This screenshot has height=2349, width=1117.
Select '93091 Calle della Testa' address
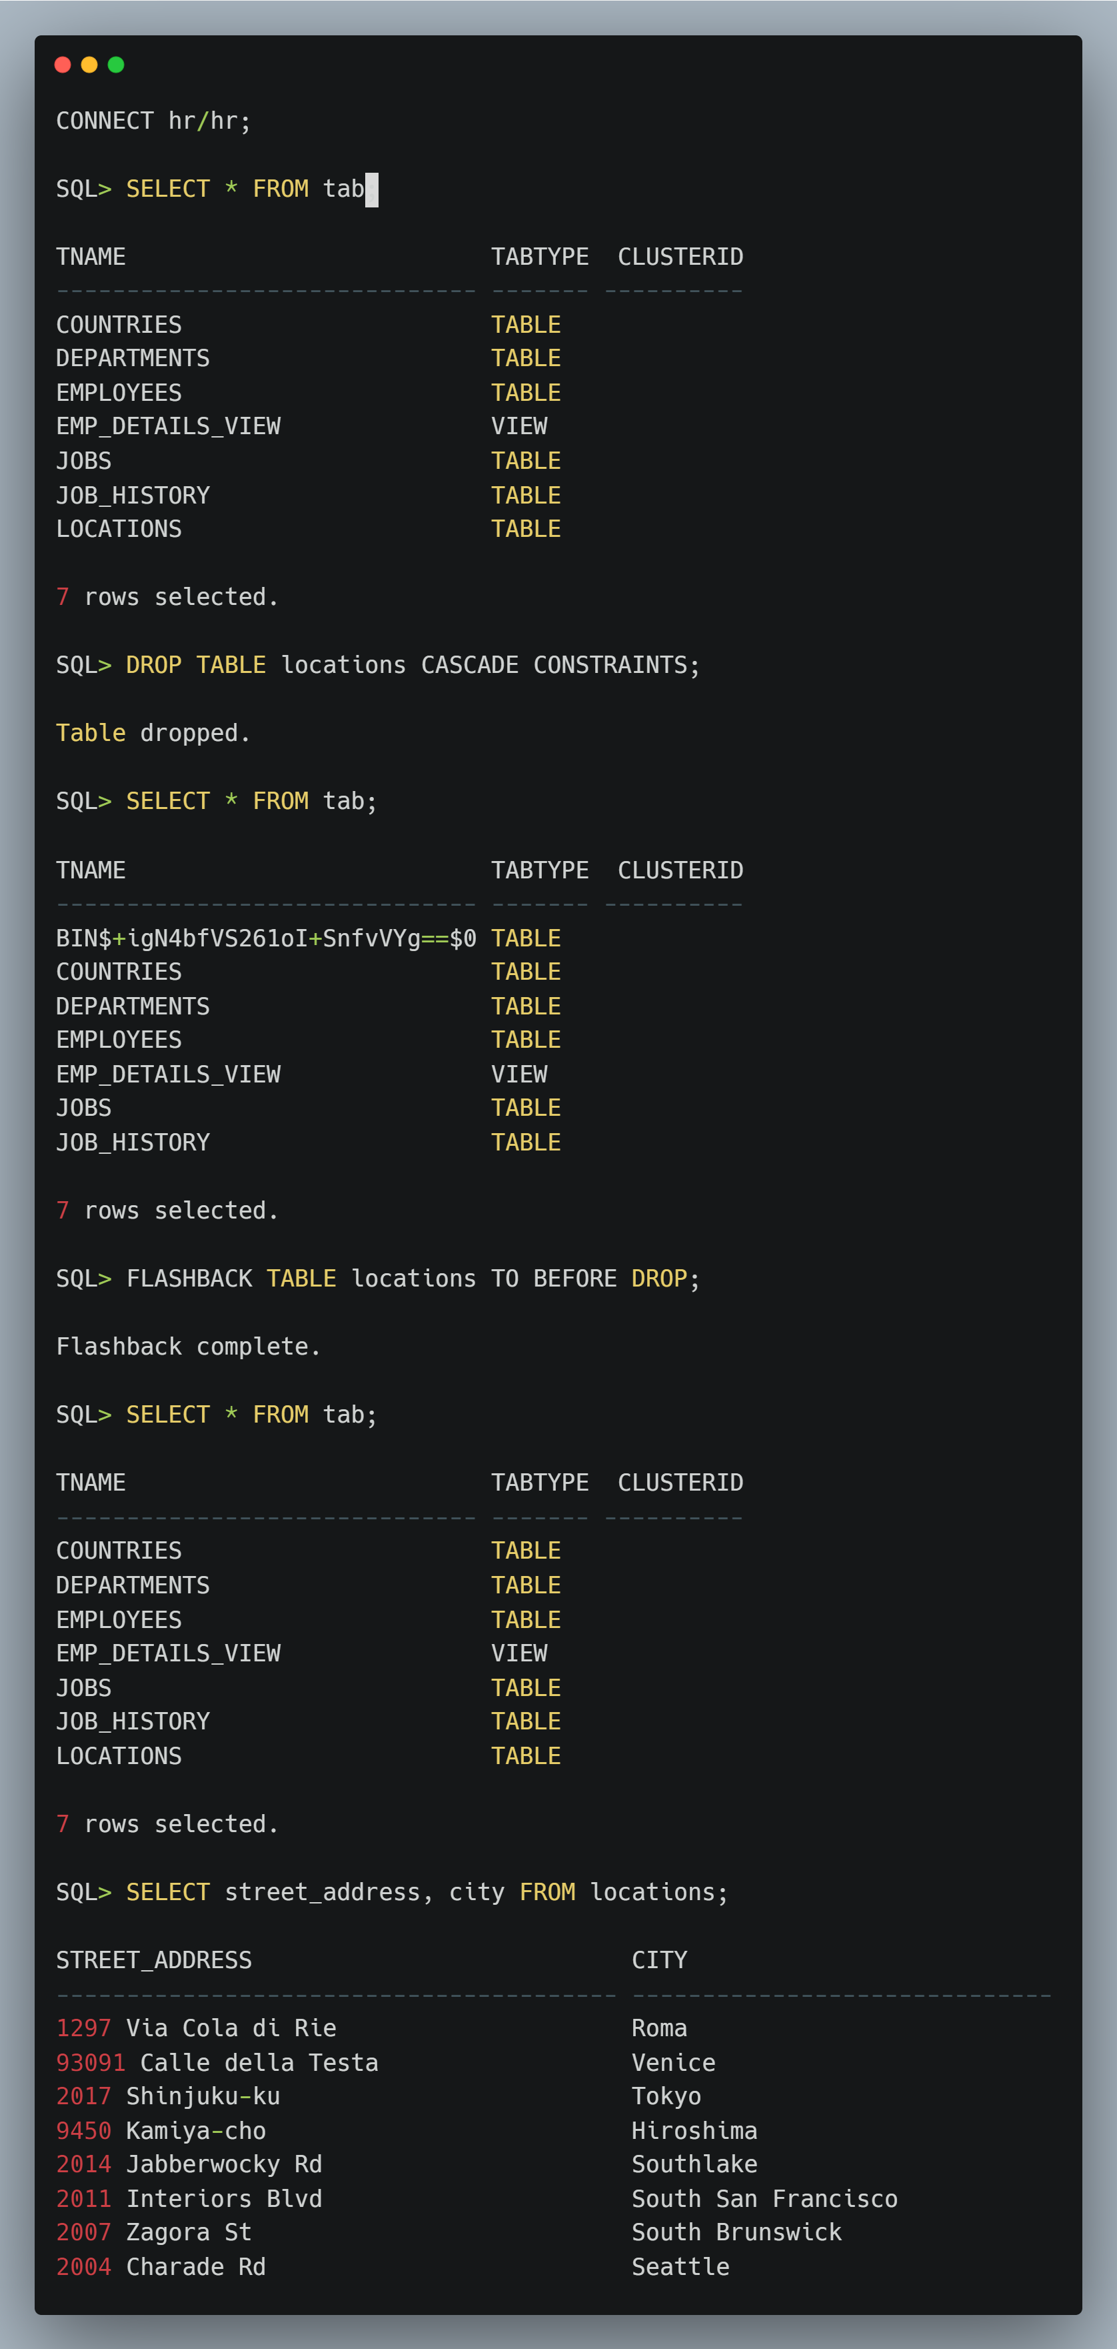click(217, 2063)
